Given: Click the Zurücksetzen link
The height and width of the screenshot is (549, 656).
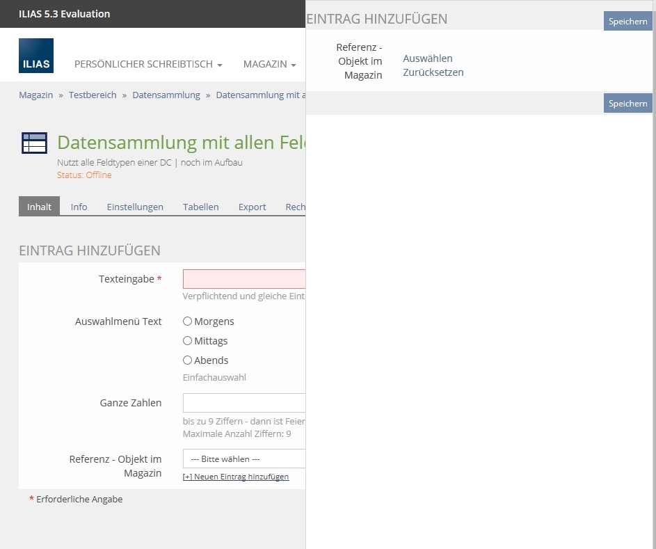Looking at the screenshot, I should tap(433, 72).
